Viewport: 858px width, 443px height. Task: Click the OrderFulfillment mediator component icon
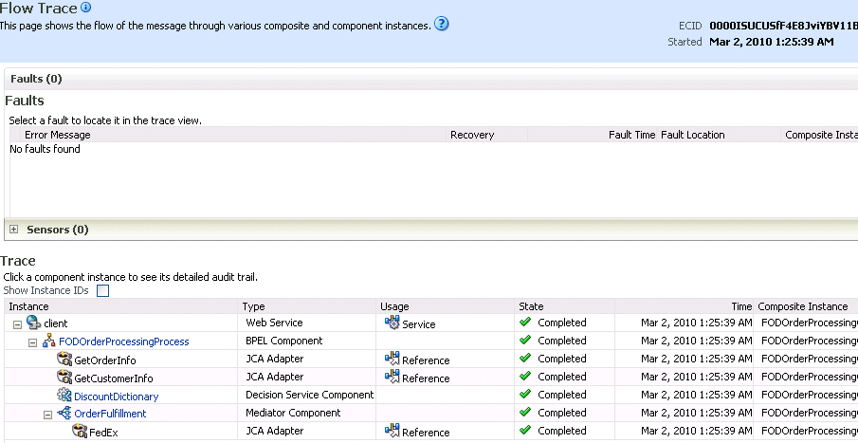coord(64,413)
